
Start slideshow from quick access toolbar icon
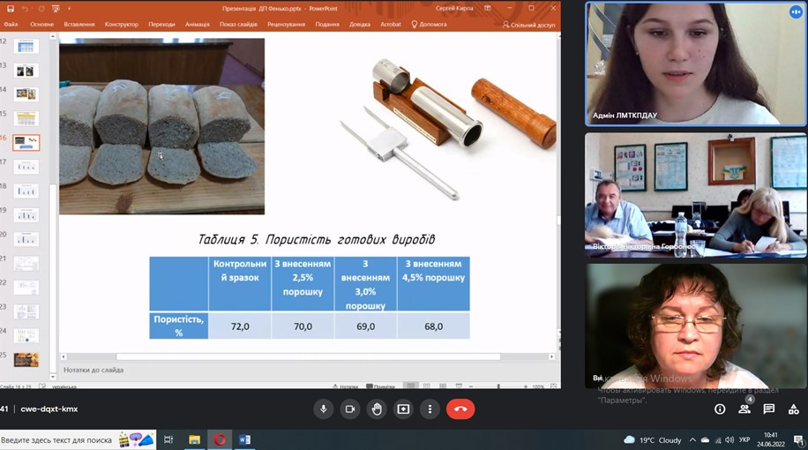tap(56, 8)
